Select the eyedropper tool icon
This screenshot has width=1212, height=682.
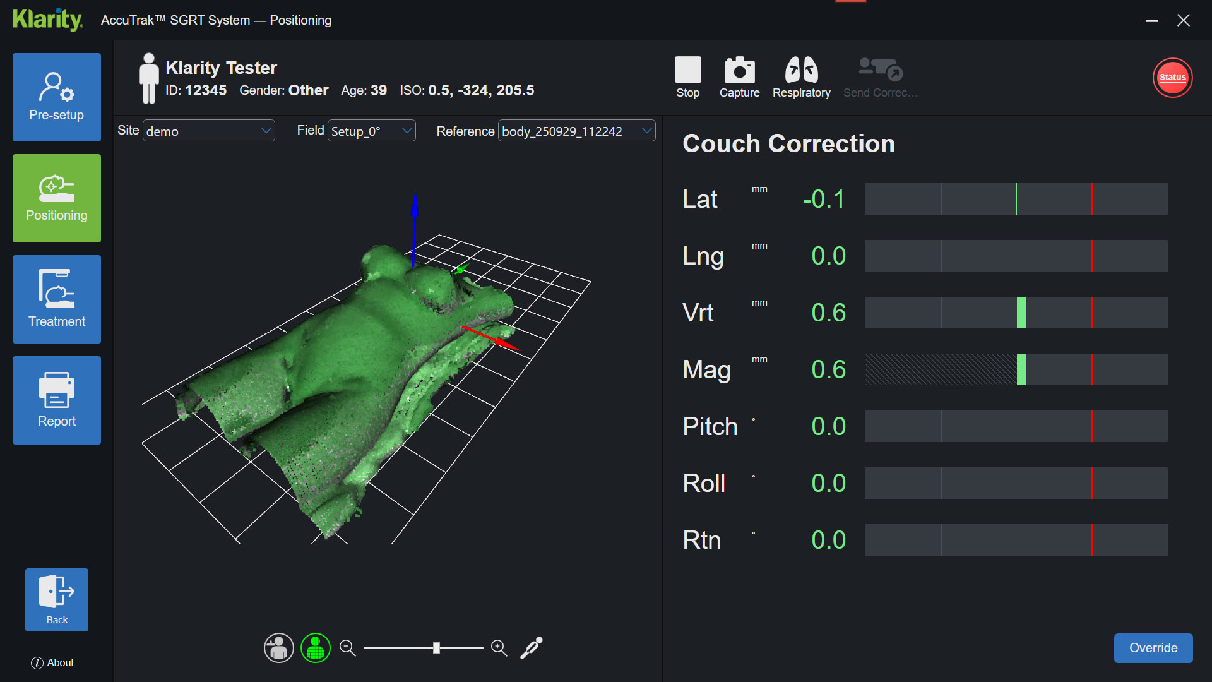coord(531,648)
